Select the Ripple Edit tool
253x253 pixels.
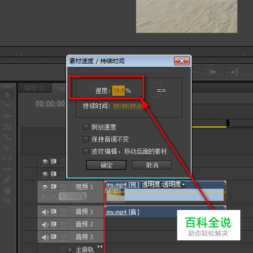pyautogui.click(x=7, y=116)
